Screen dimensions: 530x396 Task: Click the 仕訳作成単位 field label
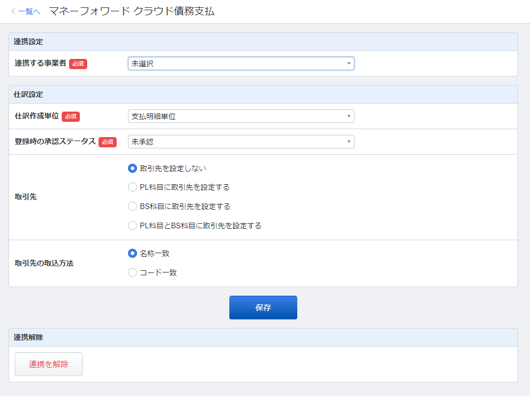[36, 116]
